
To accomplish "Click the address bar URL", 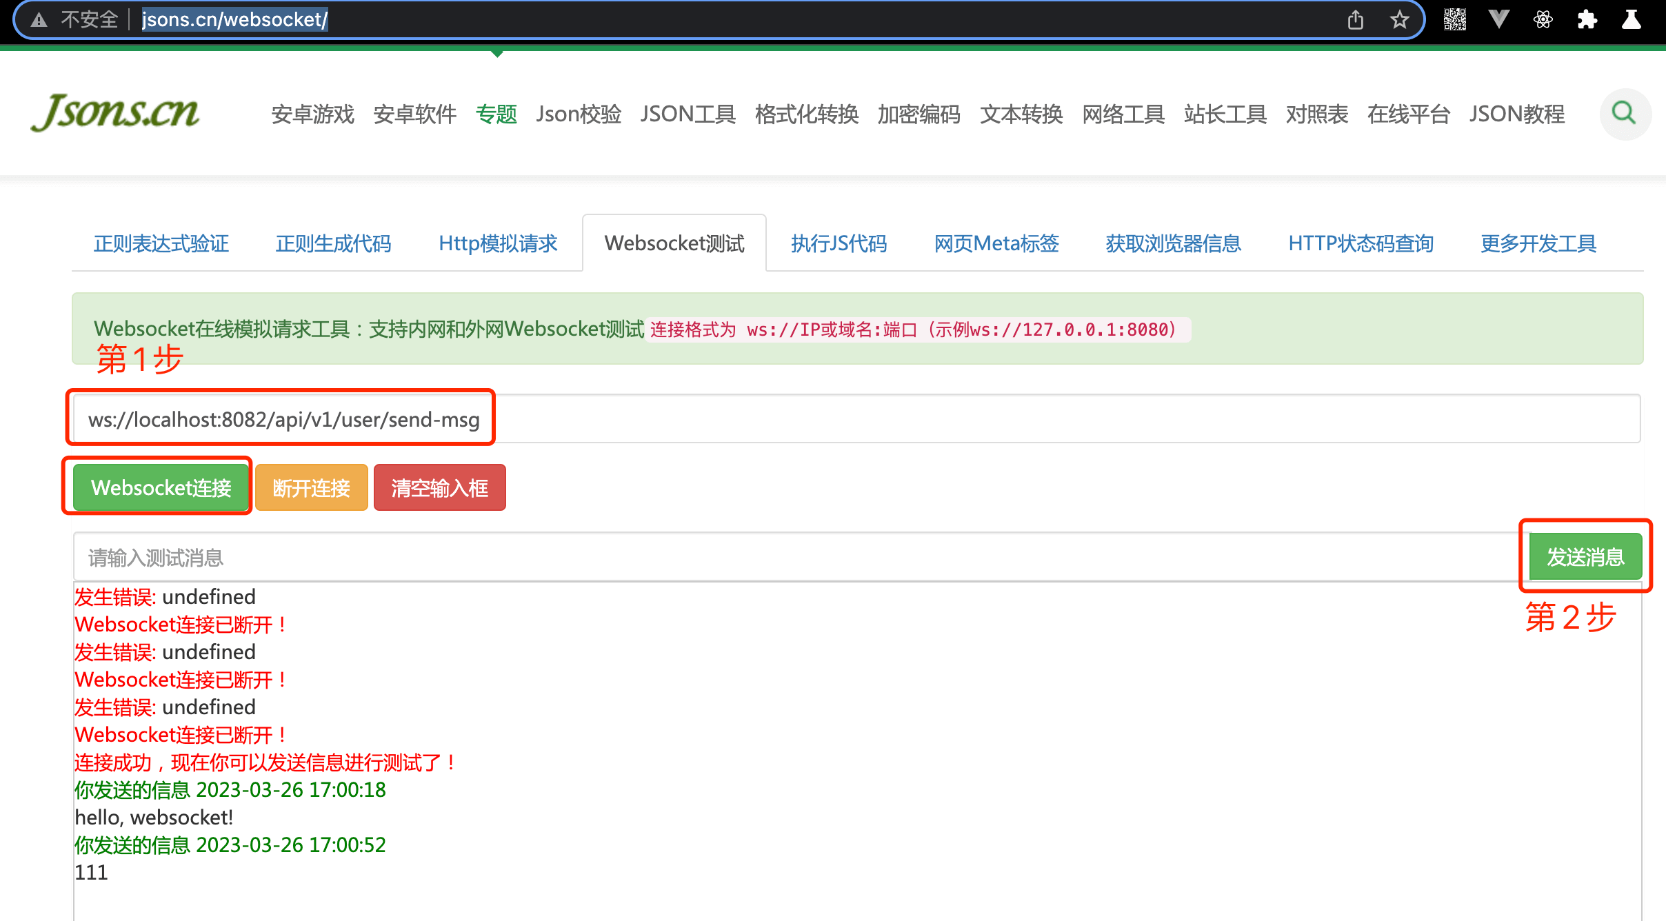I will tap(234, 19).
